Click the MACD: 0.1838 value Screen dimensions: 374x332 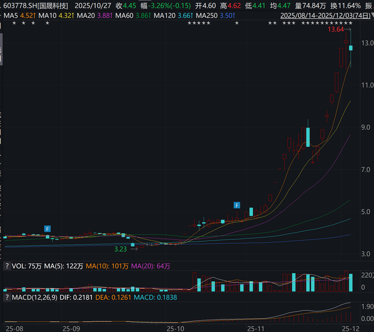pos(155,297)
